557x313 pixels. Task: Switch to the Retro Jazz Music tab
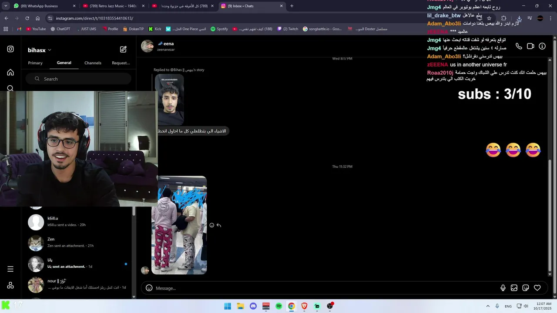tap(114, 6)
